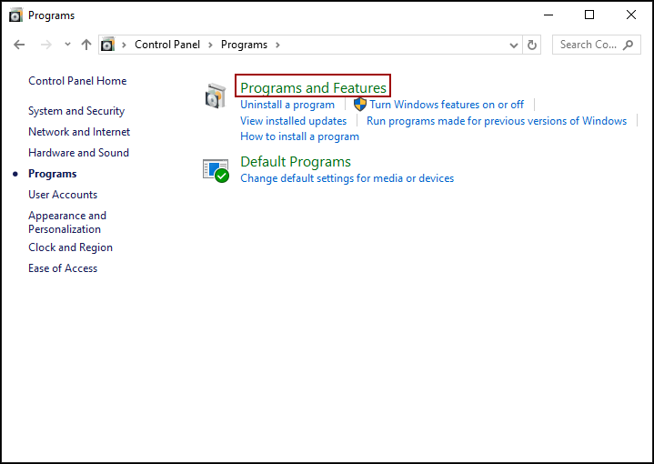The height and width of the screenshot is (464, 654).
Task: Click the Programs window title icon
Action: click(15, 15)
